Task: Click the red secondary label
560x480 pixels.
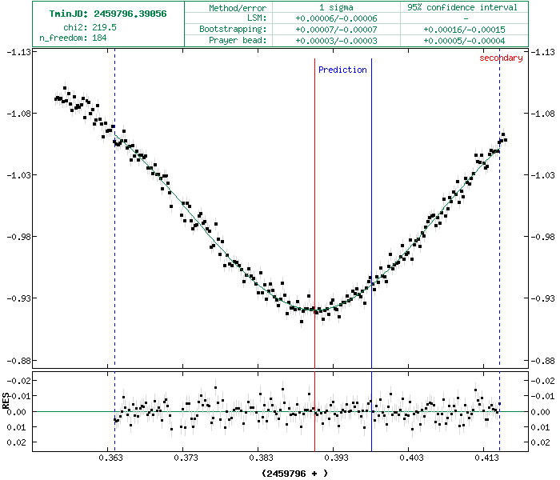Action: click(x=501, y=58)
